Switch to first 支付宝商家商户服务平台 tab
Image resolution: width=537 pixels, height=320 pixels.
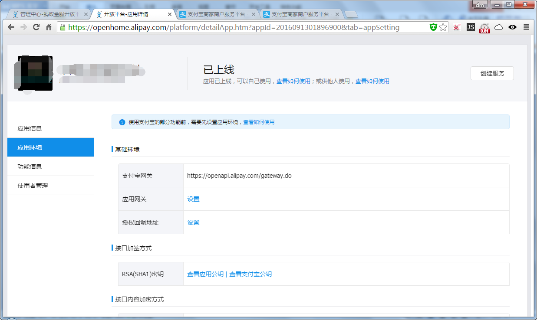(x=216, y=14)
